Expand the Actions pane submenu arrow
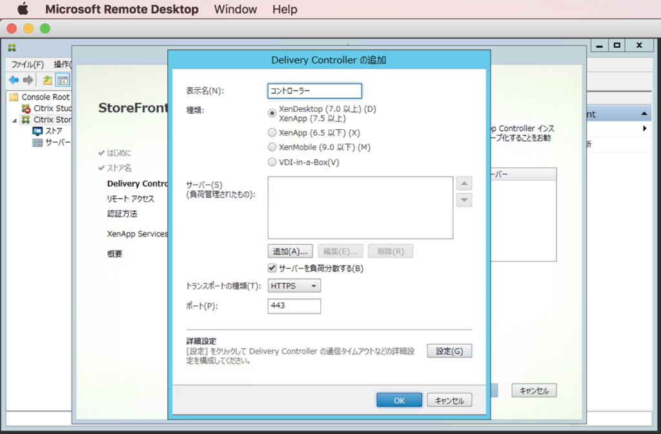 (x=645, y=129)
